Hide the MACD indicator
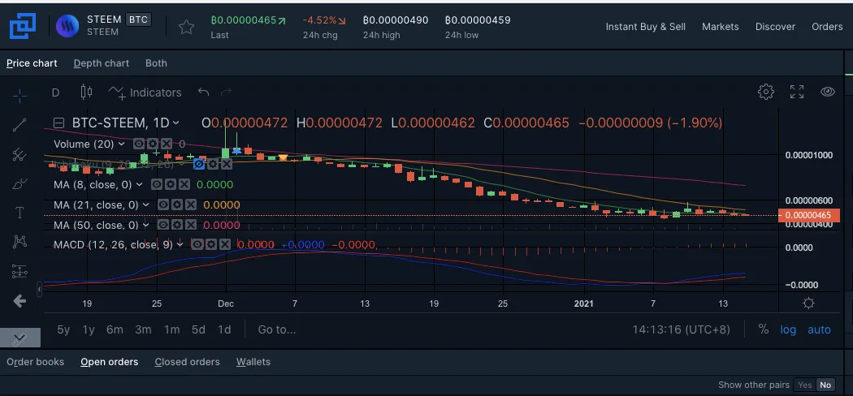The image size is (853, 396). pyautogui.click(x=197, y=245)
